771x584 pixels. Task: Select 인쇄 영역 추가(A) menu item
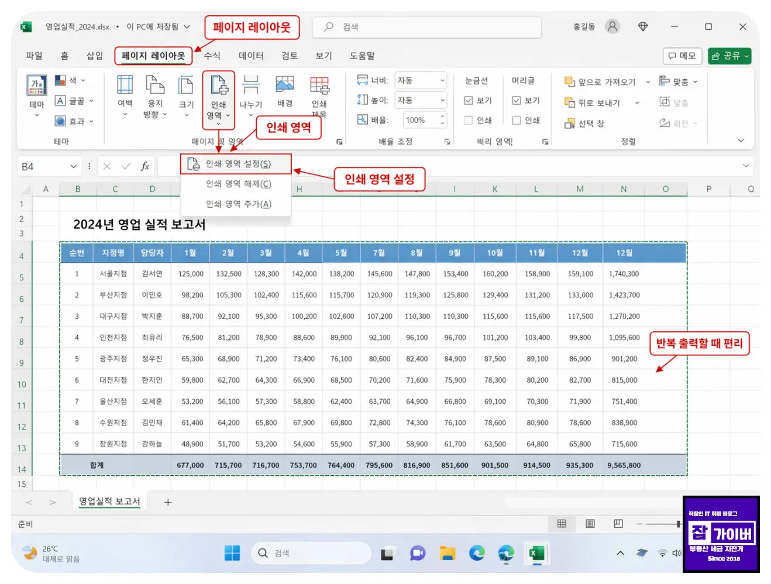(x=236, y=204)
